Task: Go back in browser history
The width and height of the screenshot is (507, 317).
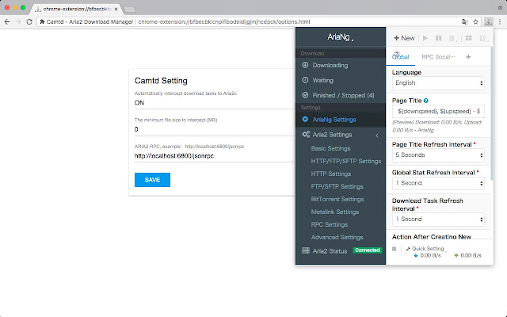Action: 7,21
